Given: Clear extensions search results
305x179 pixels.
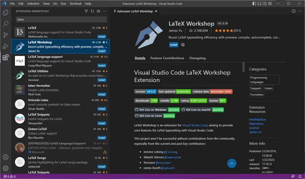Looking at the screenshot, I should (x=98, y=11).
